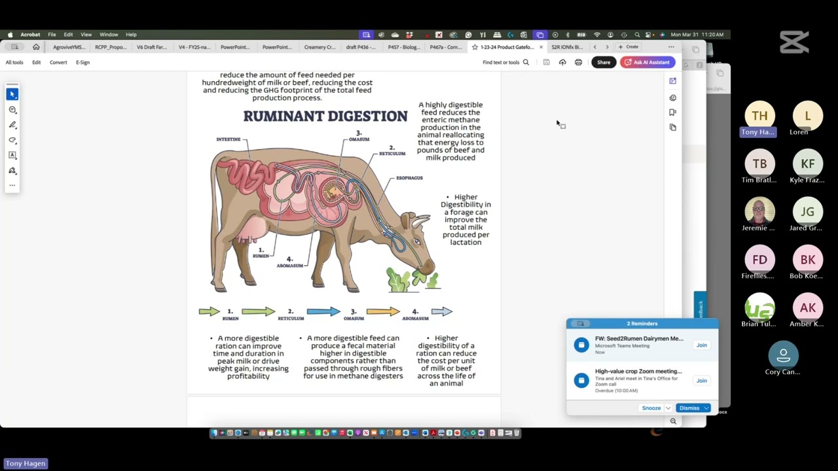838x471 pixels.
Task: Switch to the AgroviveYMS tab
Action: tap(69, 47)
